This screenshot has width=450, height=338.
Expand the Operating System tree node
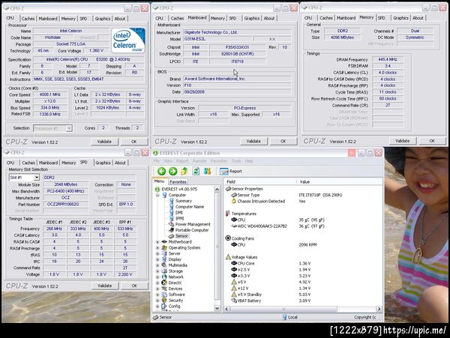157,248
